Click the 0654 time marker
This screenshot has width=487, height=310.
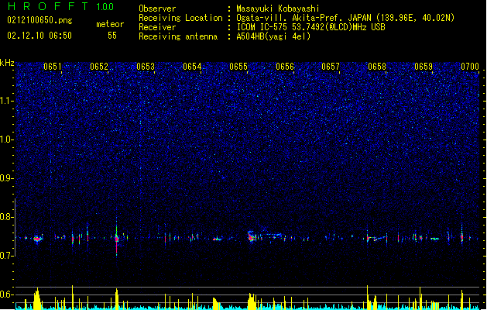click(192, 67)
